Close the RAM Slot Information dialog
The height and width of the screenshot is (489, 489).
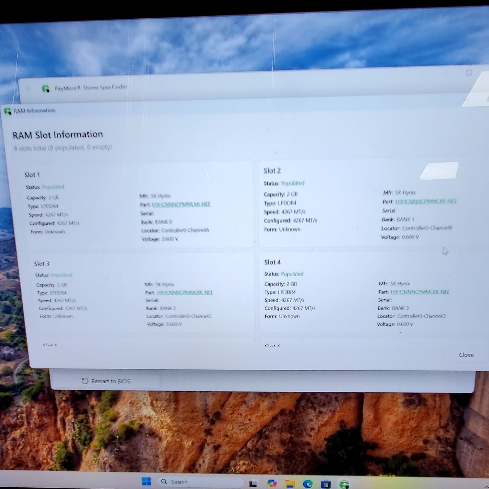click(466, 355)
